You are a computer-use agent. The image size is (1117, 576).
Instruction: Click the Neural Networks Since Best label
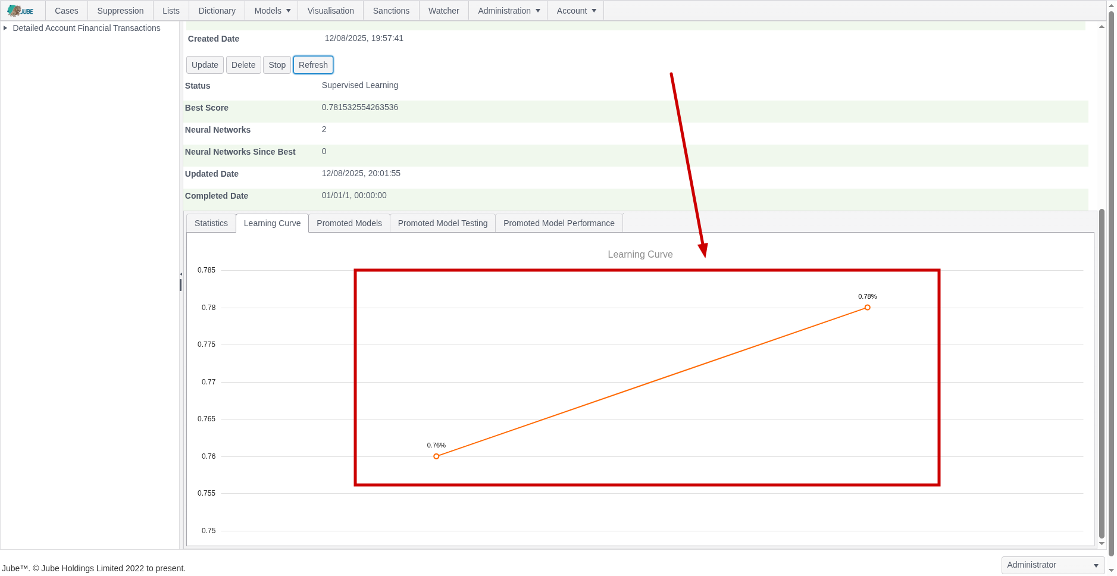pyautogui.click(x=240, y=152)
